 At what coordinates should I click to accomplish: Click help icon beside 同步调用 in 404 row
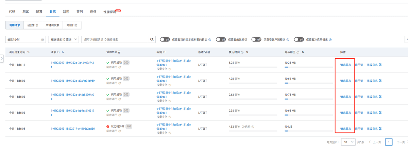pyautogui.click(x=120, y=131)
